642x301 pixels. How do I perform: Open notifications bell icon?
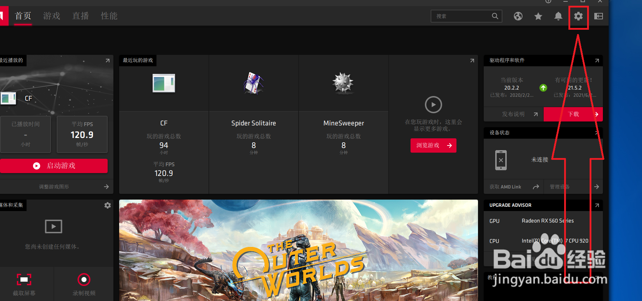[x=558, y=16]
